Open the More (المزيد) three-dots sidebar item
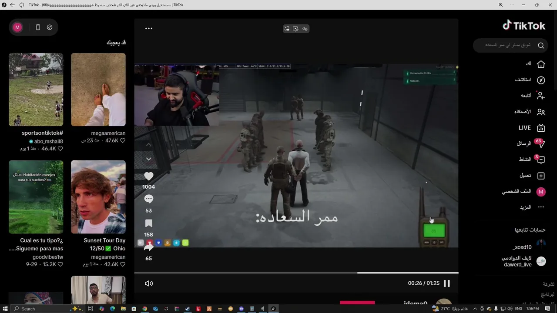Image resolution: width=557 pixels, height=313 pixels. [541, 207]
